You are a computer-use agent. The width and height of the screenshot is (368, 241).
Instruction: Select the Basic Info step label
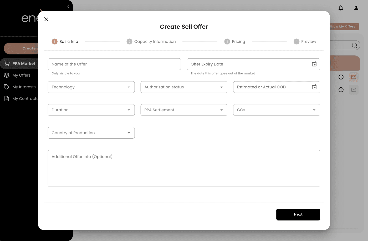coord(69,42)
